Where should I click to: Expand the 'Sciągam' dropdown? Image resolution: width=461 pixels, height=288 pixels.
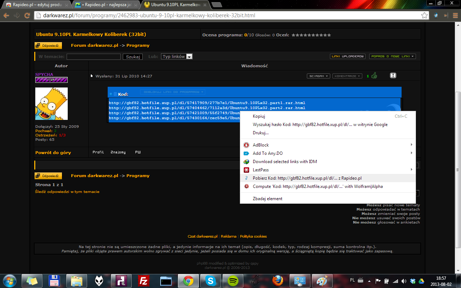coord(318,76)
